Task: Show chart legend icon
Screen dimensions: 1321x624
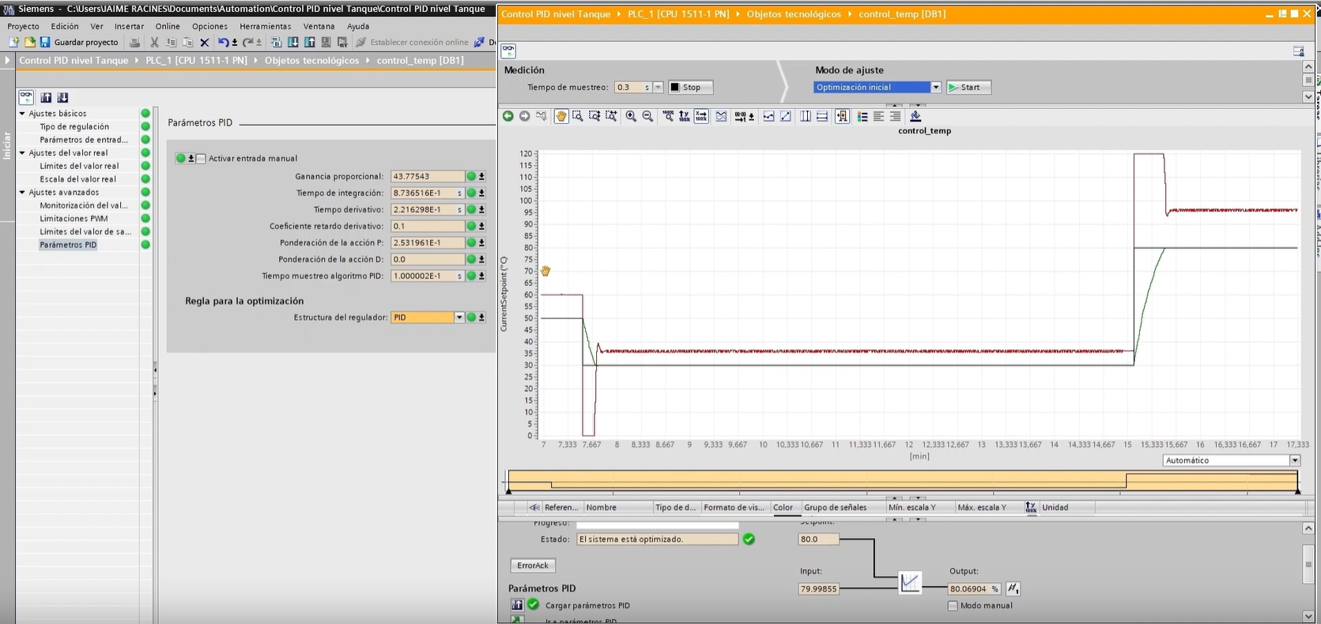Action: point(862,116)
